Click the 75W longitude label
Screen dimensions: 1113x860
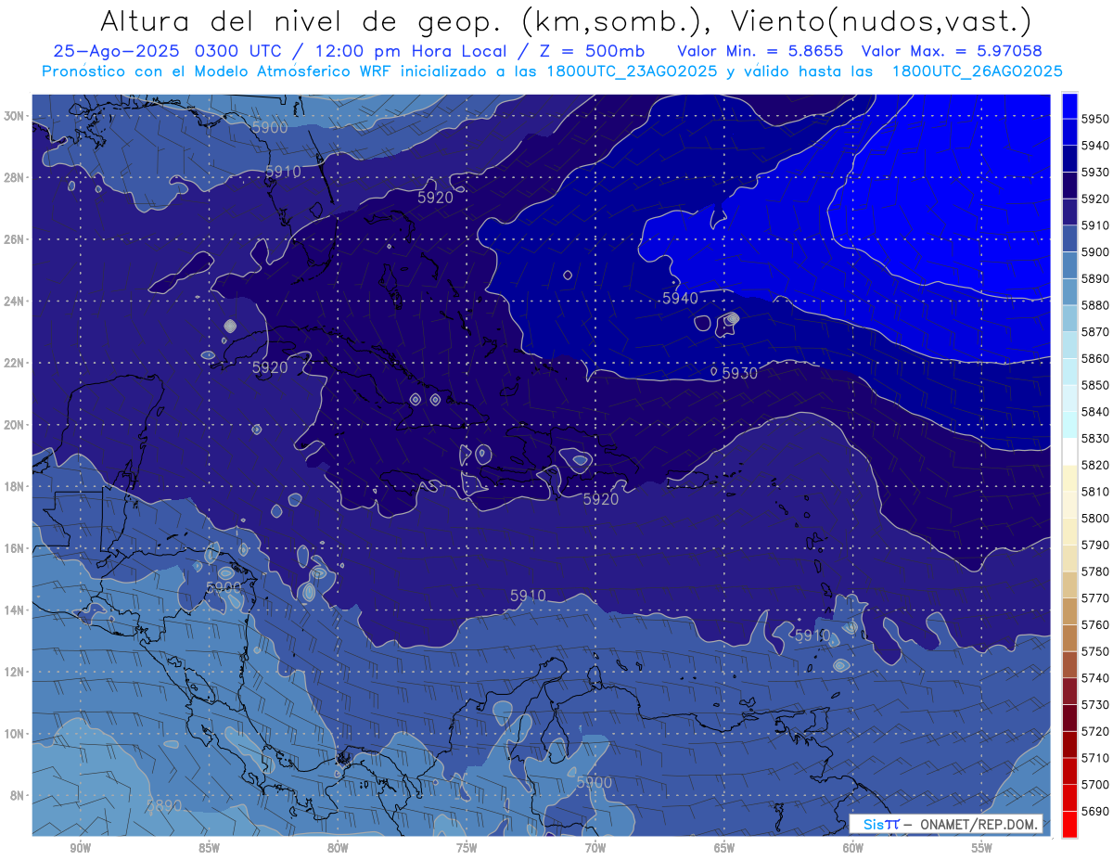[x=467, y=848]
